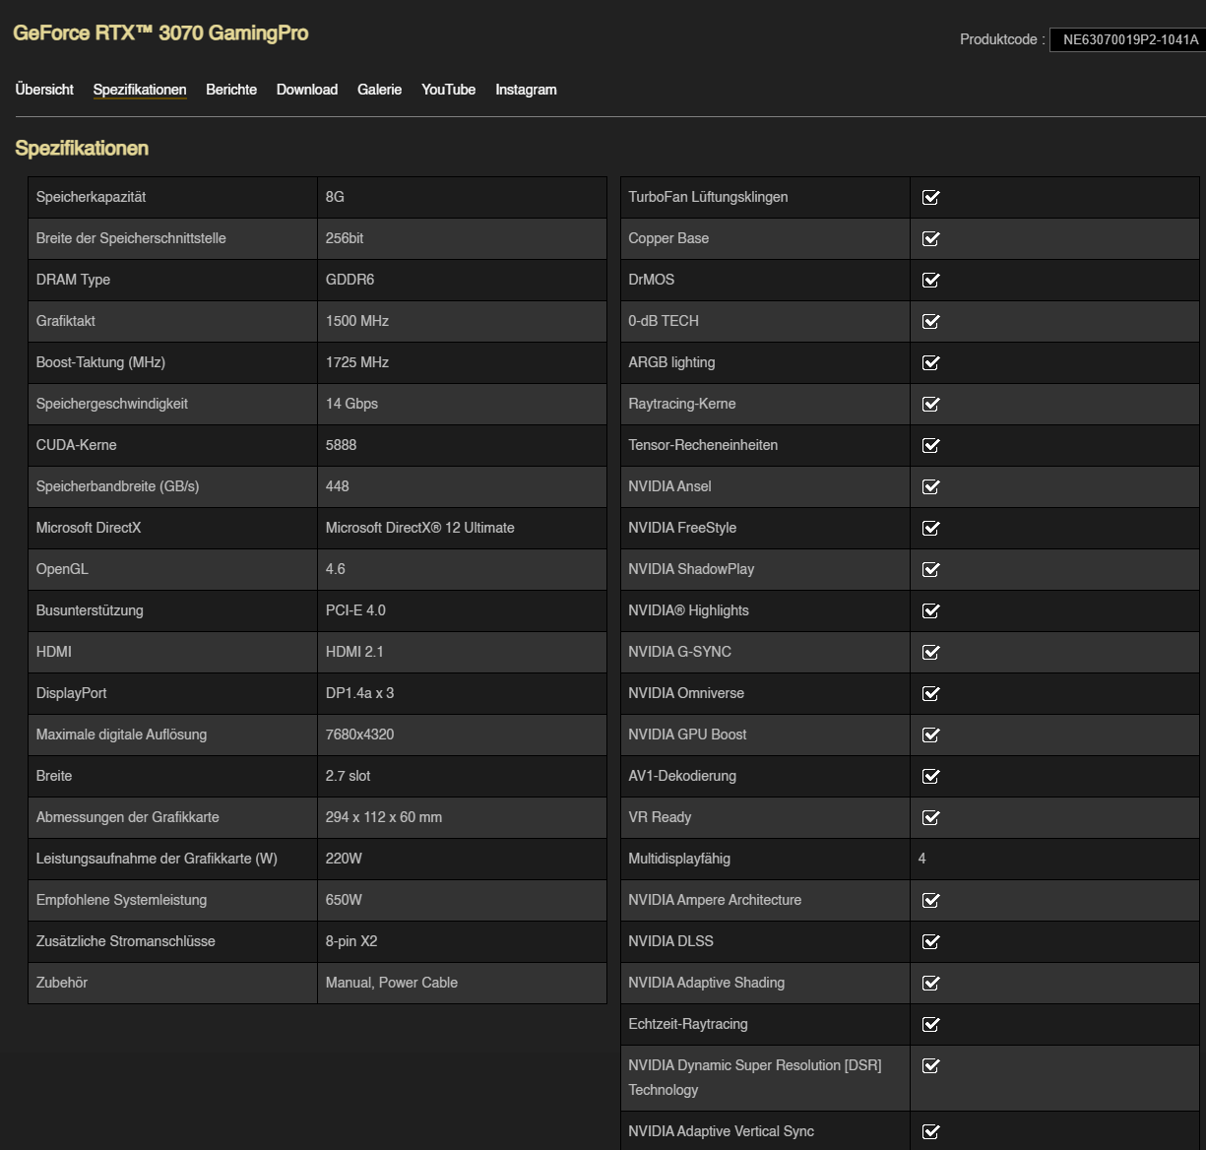
Task: Click the NVIDIA ShadowPlay checkmark
Action: (x=931, y=569)
